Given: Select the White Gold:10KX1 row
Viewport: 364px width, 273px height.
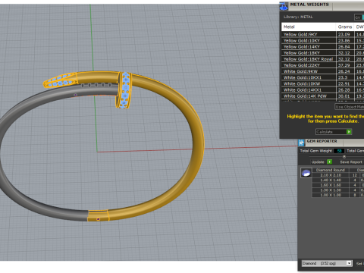Looking at the screenshot, I should pos(323,77).
